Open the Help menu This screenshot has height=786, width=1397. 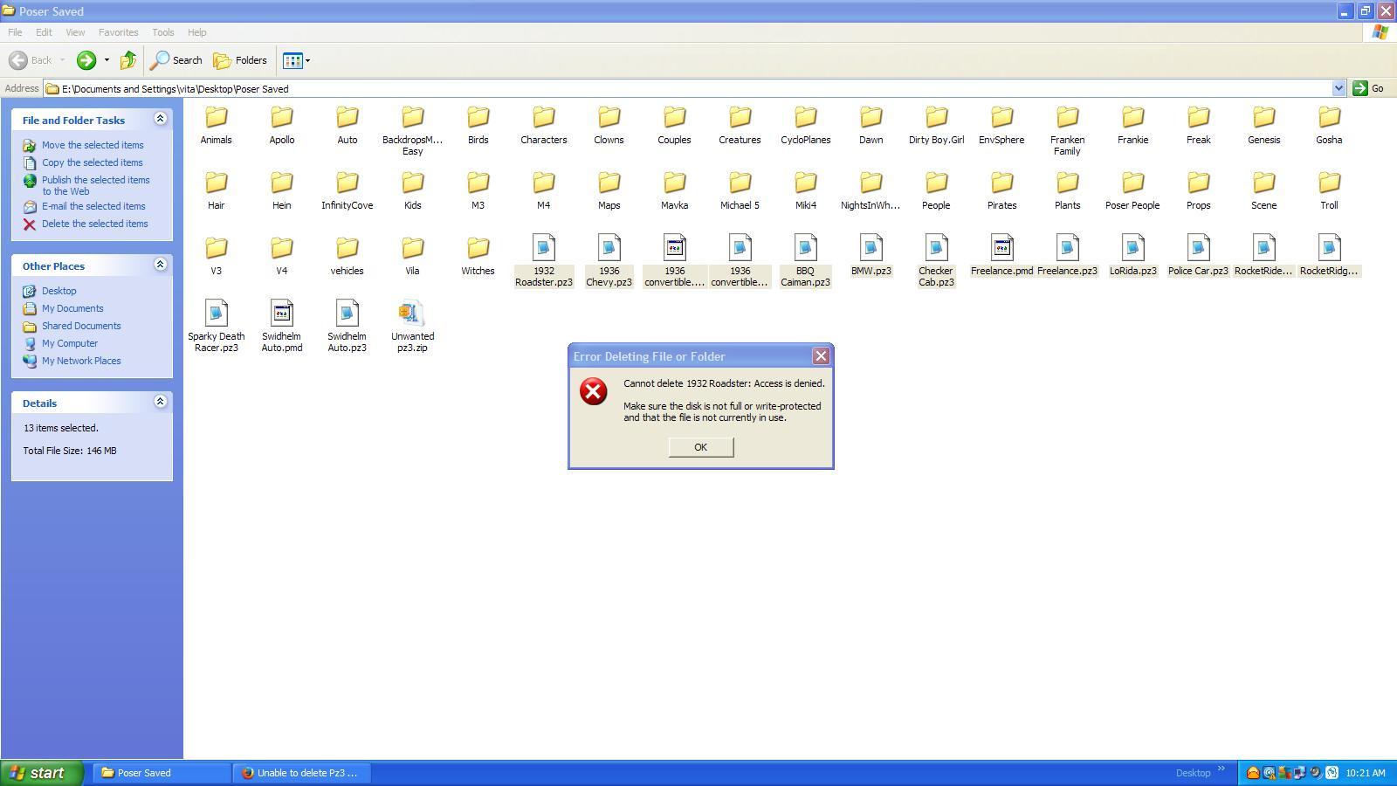[196, 32]
